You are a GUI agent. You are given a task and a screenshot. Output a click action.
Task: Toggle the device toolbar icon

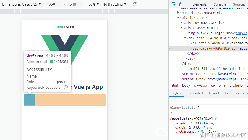point(181,4)
